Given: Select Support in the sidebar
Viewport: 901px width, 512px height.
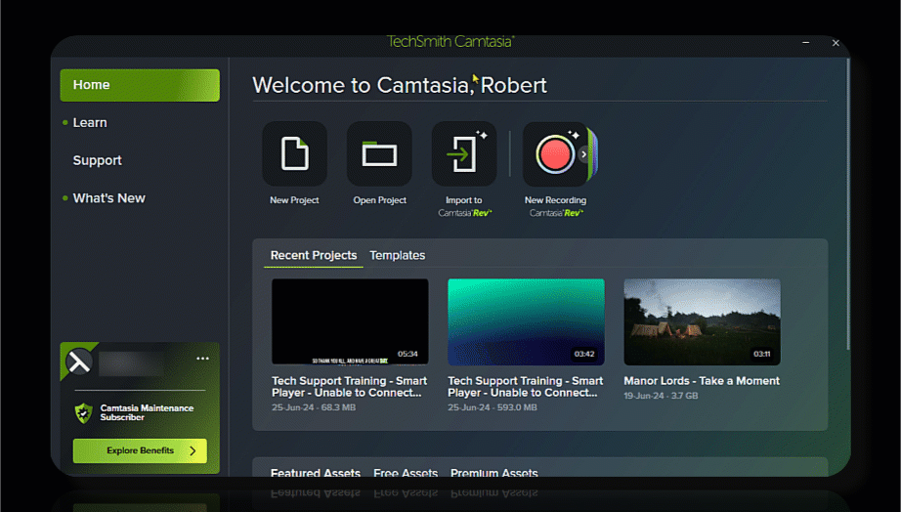Looking at the screenshot, I should (x=98, y=160).
